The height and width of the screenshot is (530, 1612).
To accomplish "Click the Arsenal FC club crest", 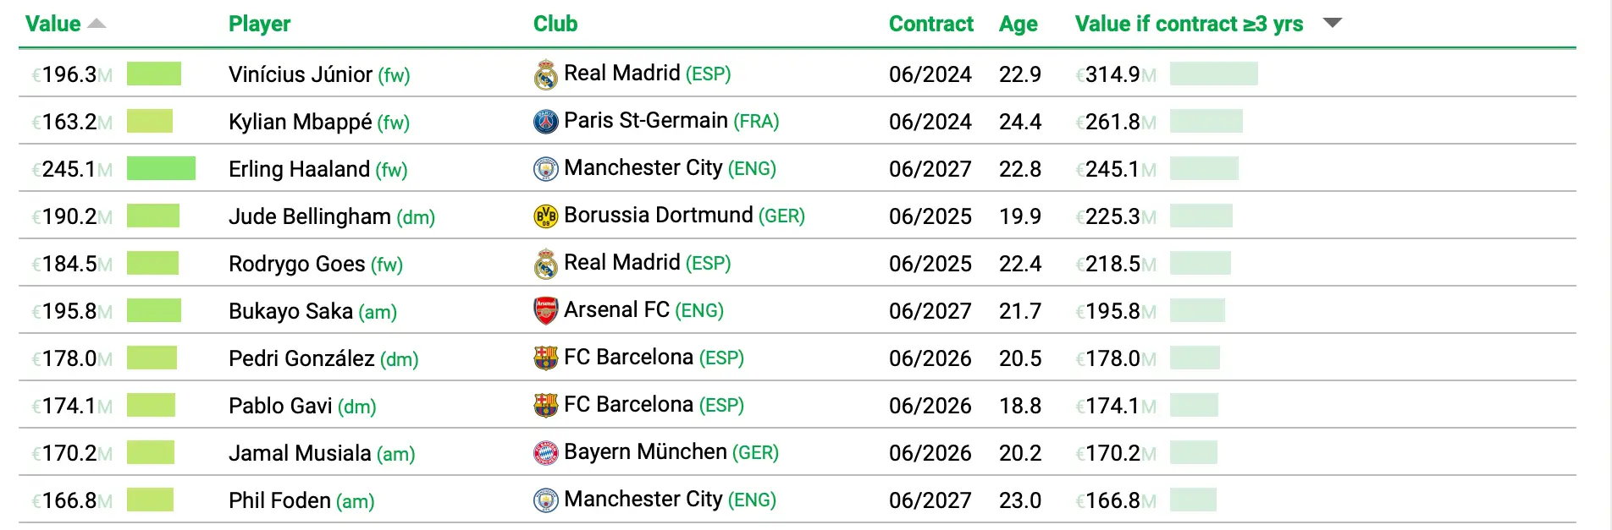I will (x=546, y=311).
